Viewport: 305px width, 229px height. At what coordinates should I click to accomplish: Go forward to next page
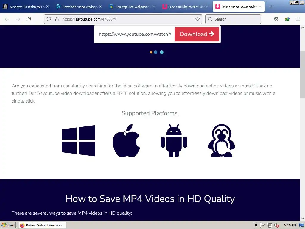tap(18, 19)
